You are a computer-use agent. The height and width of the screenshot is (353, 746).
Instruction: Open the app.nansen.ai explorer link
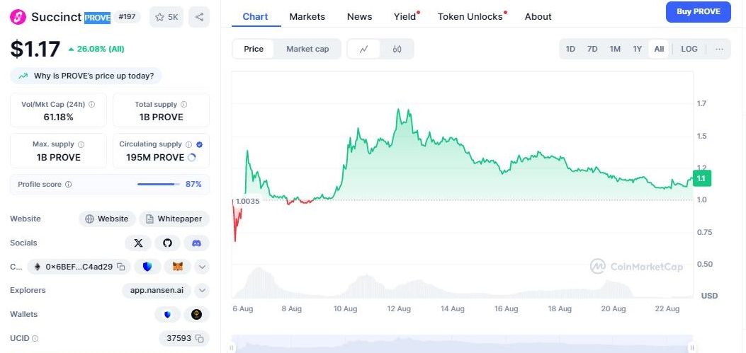pos(157,290)
